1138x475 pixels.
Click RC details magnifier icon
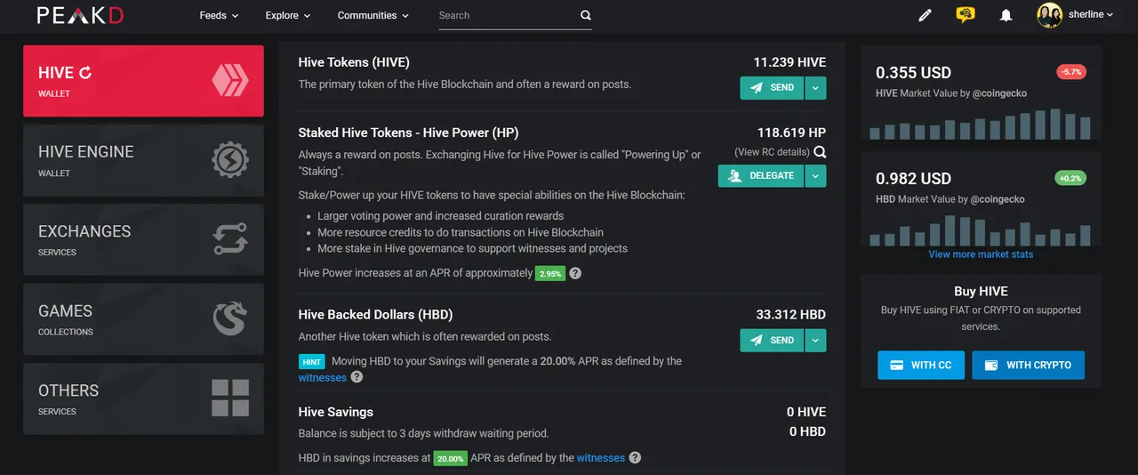[x=820, y=152]
